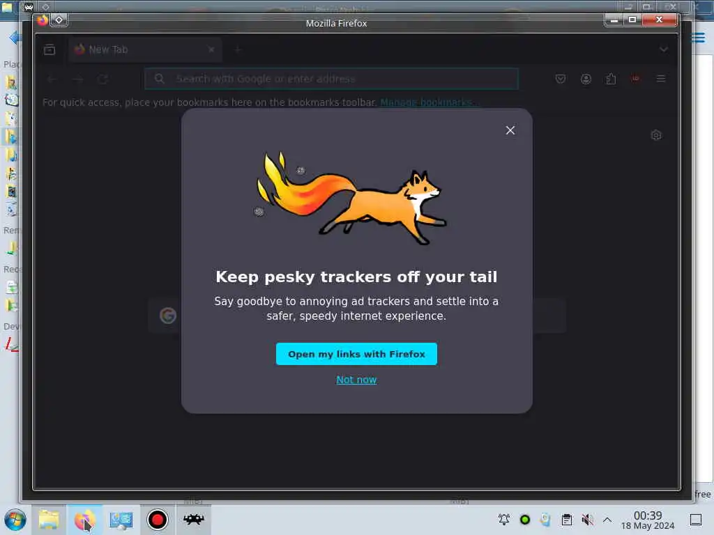Open the clipboard tray icon

[x=566, y=520]
